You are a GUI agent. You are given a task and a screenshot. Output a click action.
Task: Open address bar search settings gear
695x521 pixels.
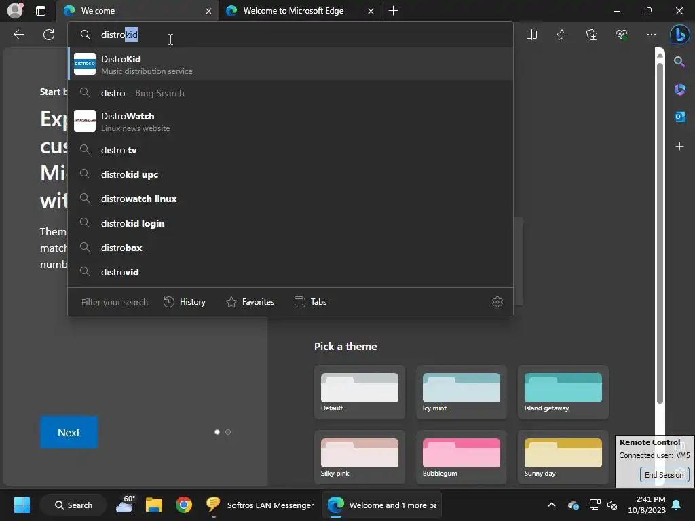click(497, 302)
